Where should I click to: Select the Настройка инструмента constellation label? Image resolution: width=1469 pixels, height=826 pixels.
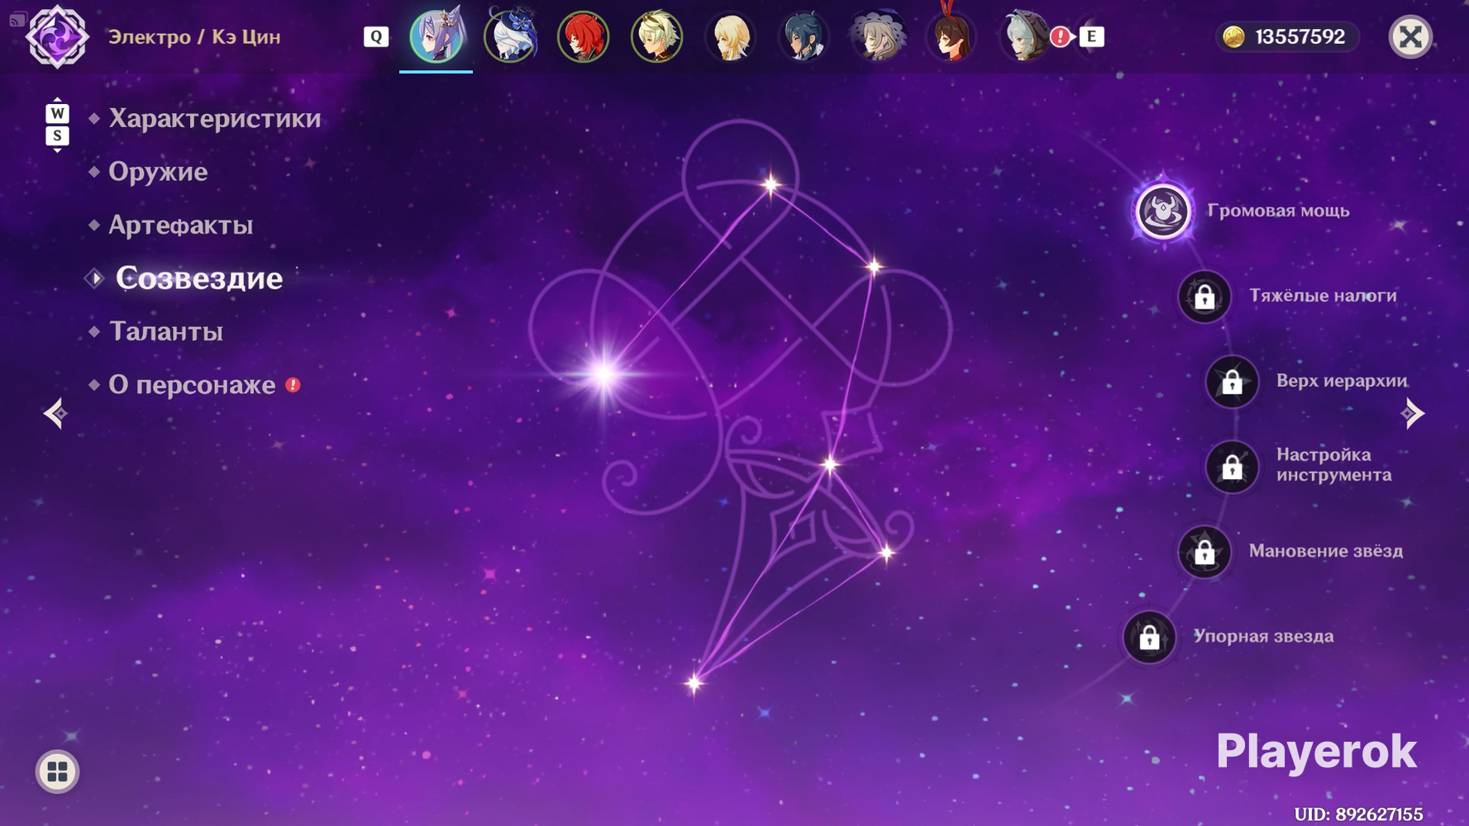[1333, 465]
